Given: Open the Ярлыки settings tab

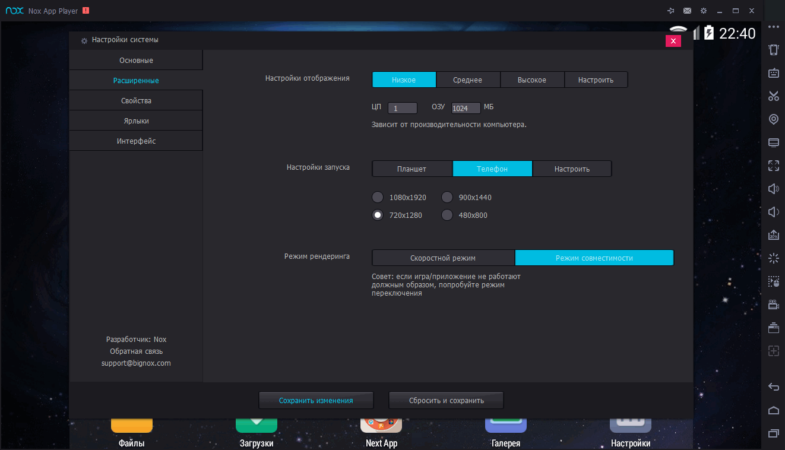Looking at the screenshot, I should tap(136, 121).
